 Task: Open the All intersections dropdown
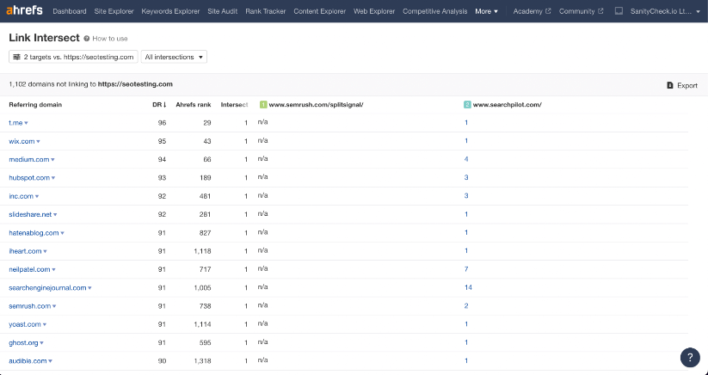[175, 57]
